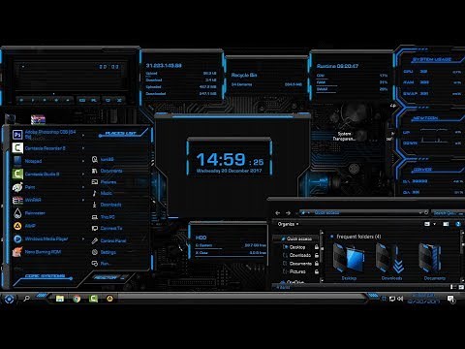
Task: Click Play in the media player widget
Action: (33, 100)
